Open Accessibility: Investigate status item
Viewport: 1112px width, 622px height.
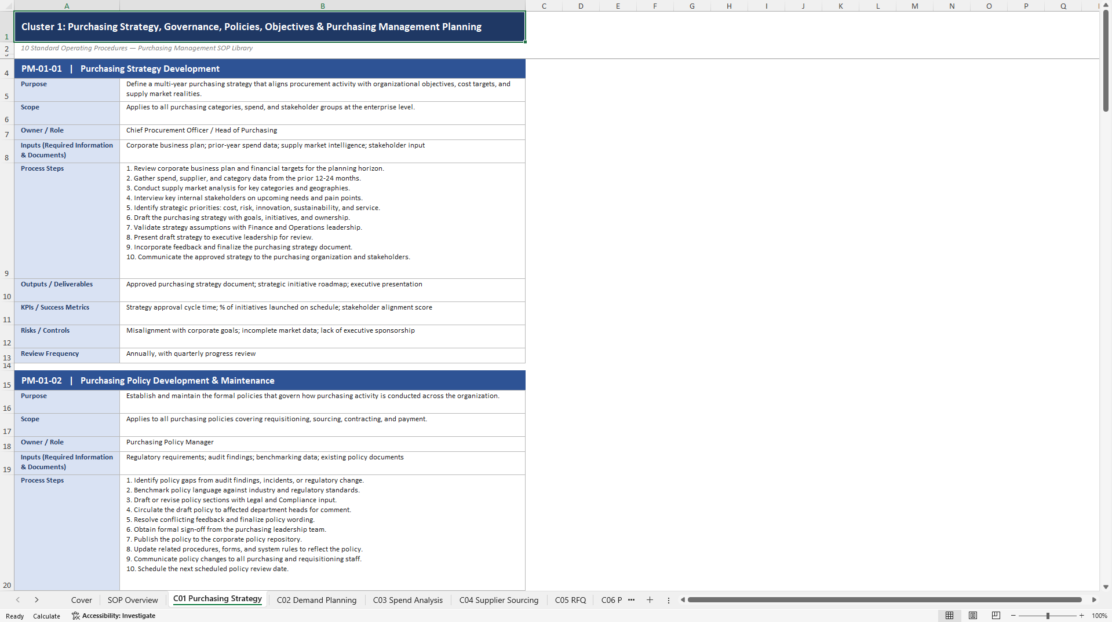[114, 616]
